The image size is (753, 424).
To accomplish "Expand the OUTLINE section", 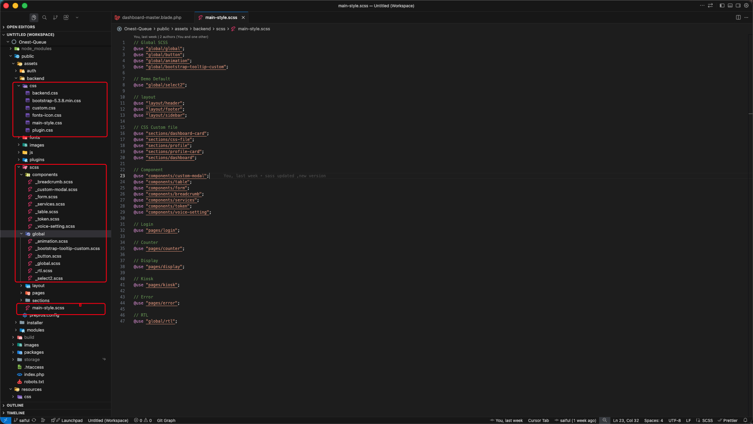I will (x=56, y=405).
